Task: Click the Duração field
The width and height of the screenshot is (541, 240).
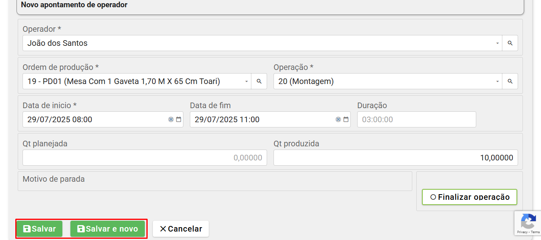Action: (x=416, y=119)
